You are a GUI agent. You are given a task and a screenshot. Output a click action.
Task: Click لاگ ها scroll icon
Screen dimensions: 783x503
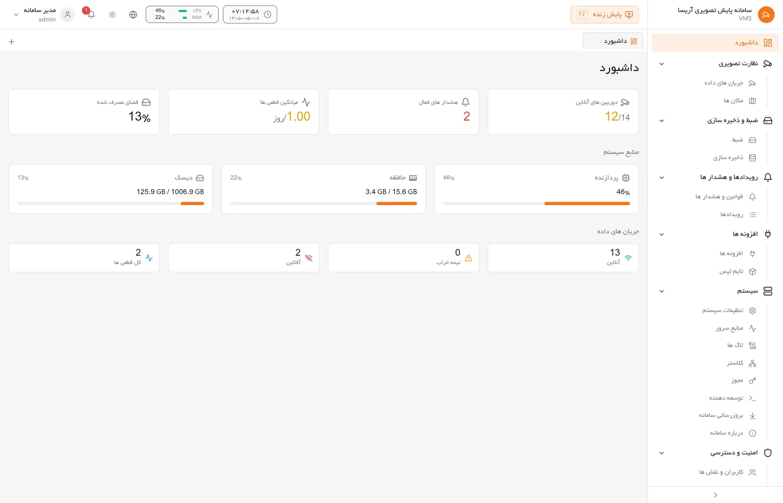(753, 346)
